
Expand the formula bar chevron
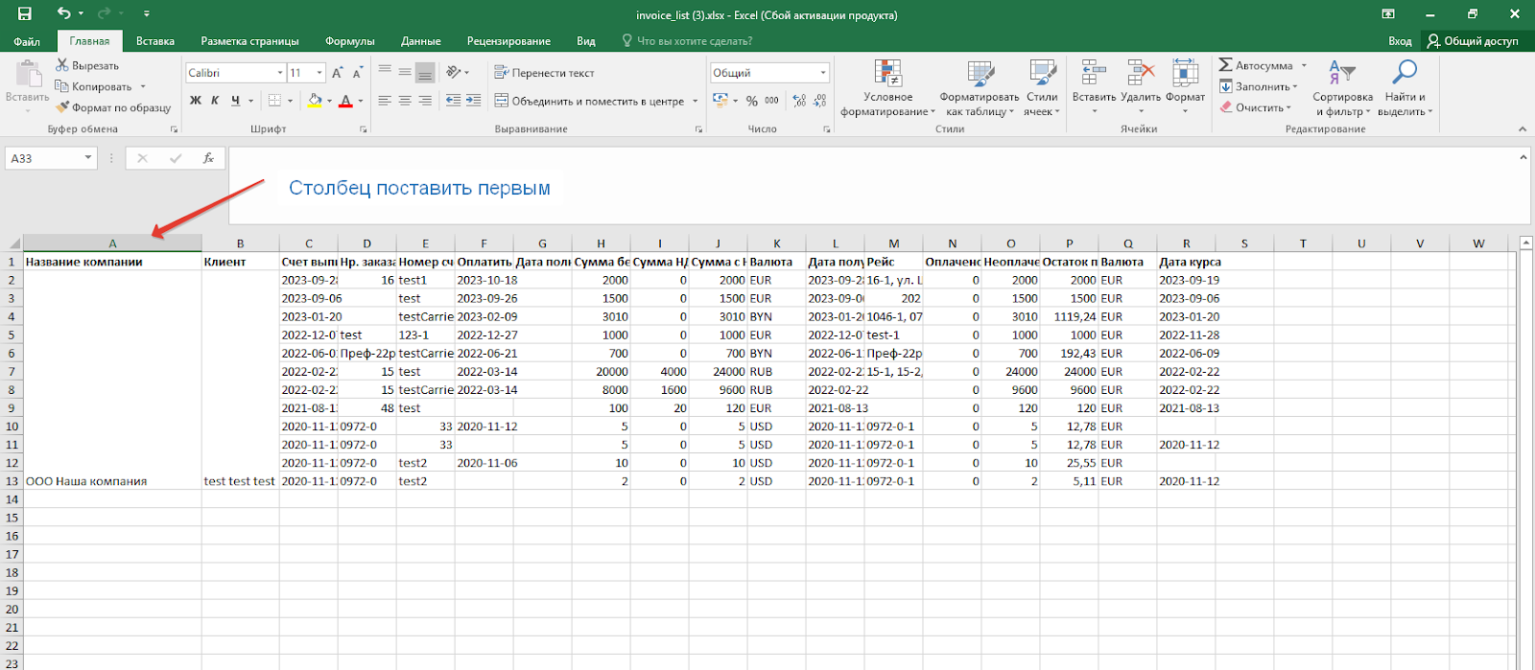[1523, 157]
